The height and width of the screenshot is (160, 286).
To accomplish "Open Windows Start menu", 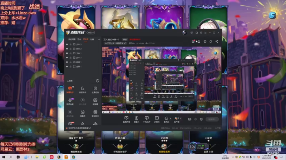I will point(3,157).
